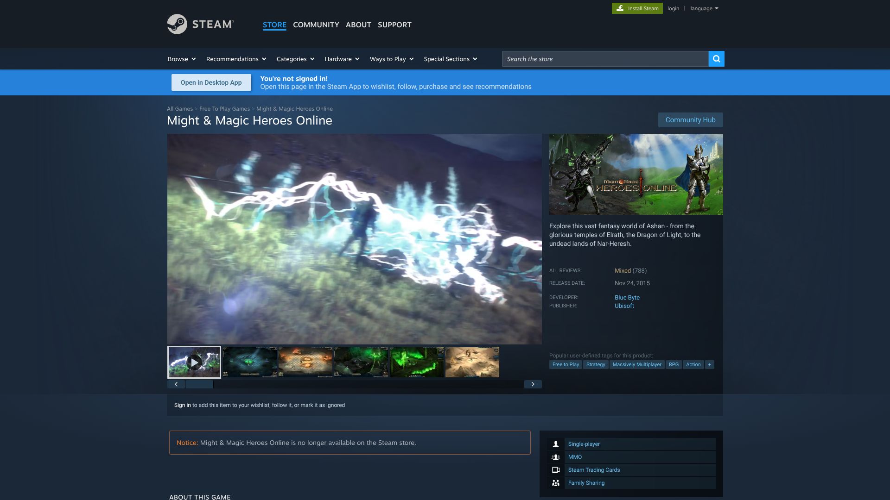Screen dimensions: 890x500
Task: Click the MMO feature icon
Action: pos(555,456)
